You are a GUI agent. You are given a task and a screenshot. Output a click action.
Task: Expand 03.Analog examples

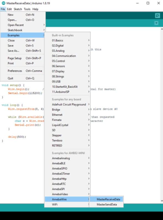[68, 51]
